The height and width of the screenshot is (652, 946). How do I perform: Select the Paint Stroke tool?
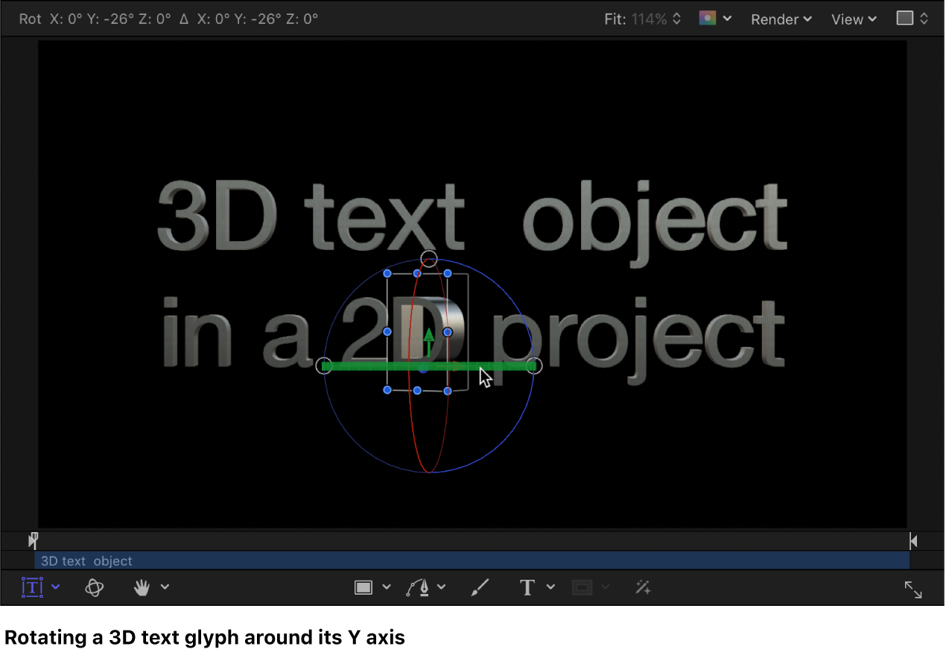point(480,587)
